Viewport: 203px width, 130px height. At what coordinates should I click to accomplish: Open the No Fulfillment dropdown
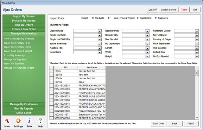pyautogui.click(x=197, y=35)
